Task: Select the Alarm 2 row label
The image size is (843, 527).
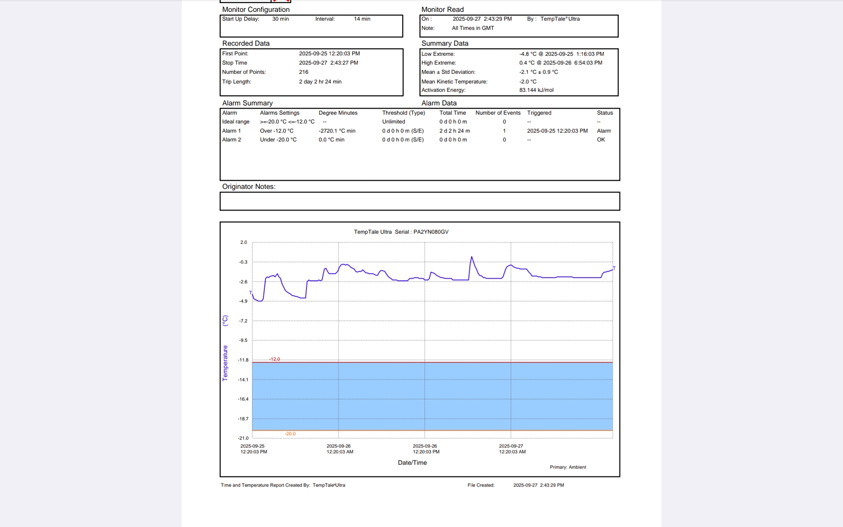Action: [x=231, y=140]
